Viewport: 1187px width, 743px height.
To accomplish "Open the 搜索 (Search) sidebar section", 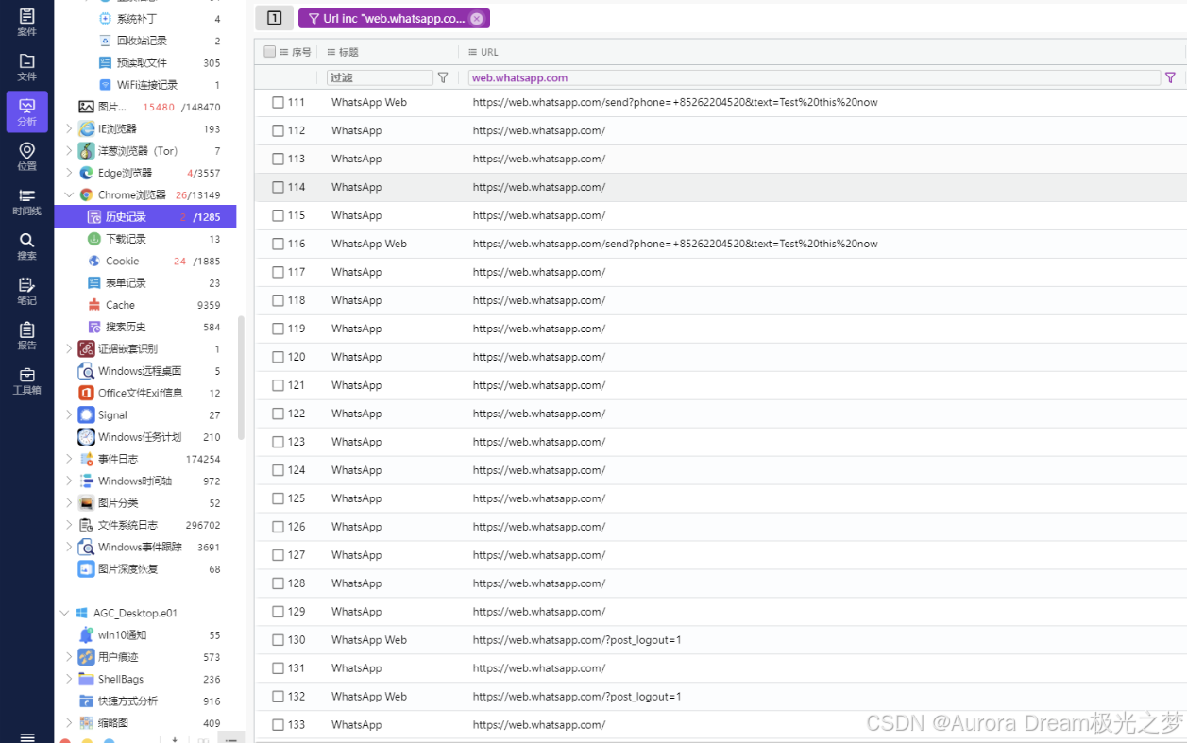I will coord(26,246).
